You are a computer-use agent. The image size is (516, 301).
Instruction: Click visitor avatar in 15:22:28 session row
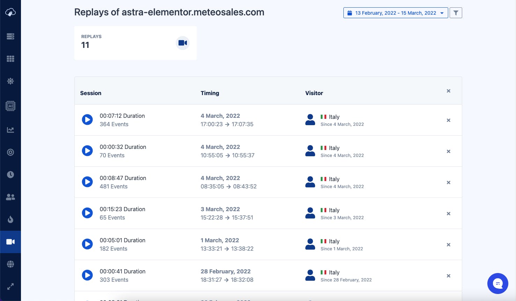click(x=310, y=213)
